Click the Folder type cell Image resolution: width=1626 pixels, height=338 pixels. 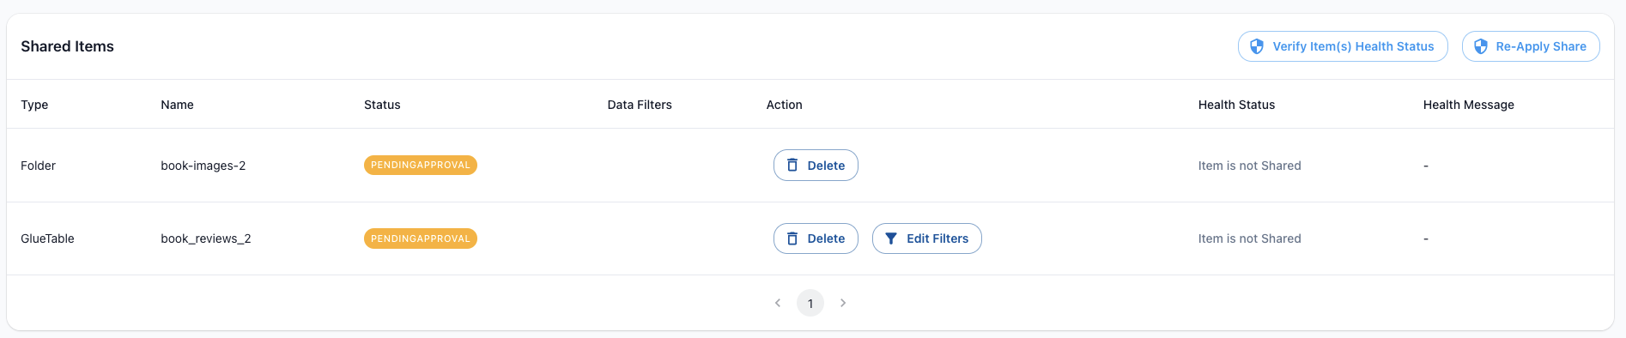click(38, 166)
